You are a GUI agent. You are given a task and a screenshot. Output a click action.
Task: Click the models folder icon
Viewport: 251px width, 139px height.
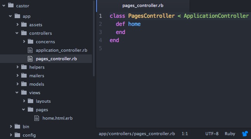pyautogui.click(x=24, y=84)
